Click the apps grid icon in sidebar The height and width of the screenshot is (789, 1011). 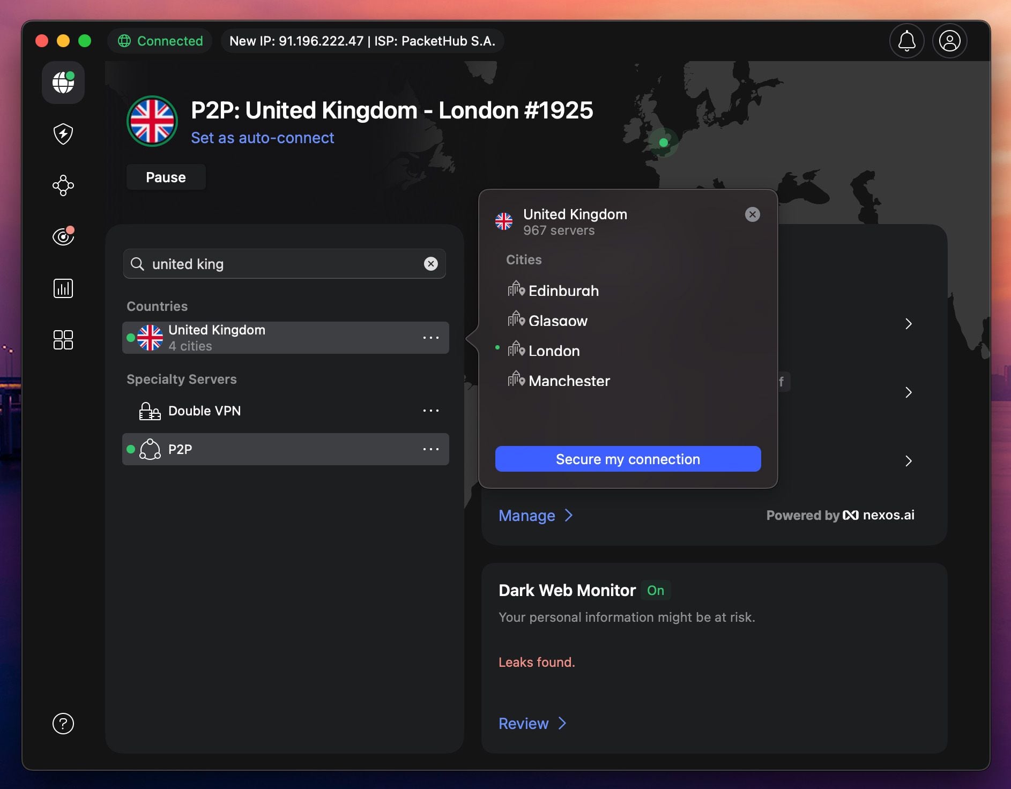click(63, 340)
